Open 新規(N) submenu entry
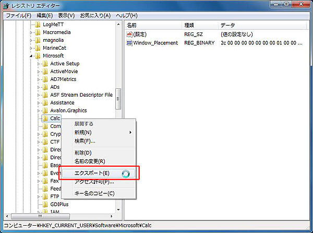Image resolution: width=313 pixels, height=233 pixels. pyautogui.click(x=99, y=132)
